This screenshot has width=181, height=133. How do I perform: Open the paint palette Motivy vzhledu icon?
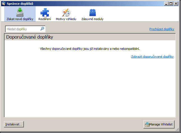(66, 12)
